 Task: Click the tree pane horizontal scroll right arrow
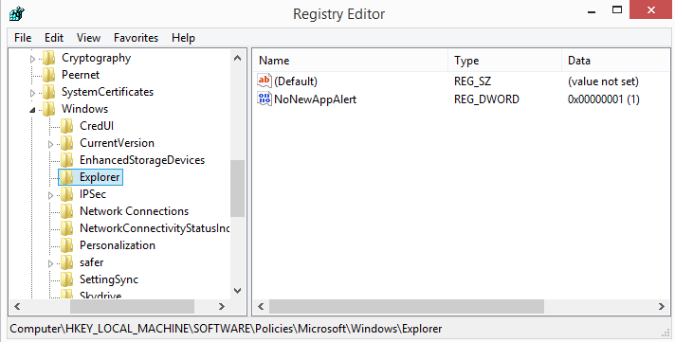pyautogui.click(x=222, y=306)
